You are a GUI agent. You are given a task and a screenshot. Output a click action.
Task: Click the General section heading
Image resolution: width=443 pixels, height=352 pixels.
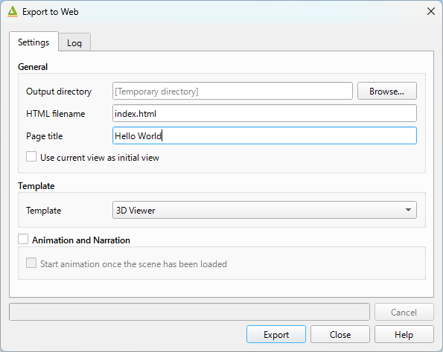coord(33,67)
